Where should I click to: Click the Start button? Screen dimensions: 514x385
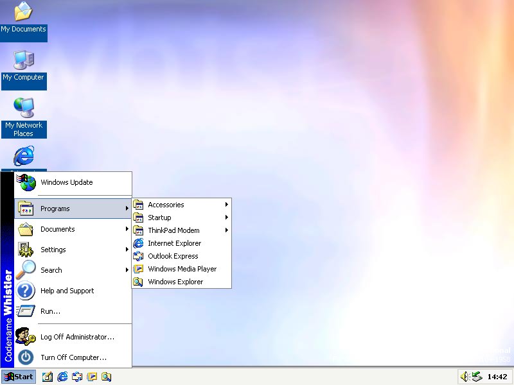[19, 377]
